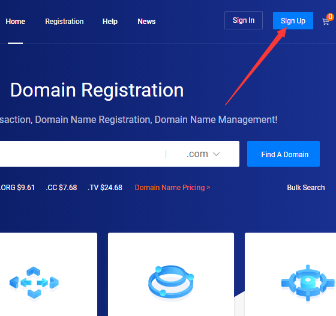Image resolution: width=336 pixels, height=316 pixels.
Task: Open the Bulk Search link
Action: click(306, 188)
